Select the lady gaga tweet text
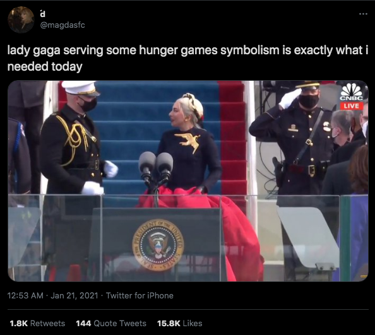 [187, 58]
